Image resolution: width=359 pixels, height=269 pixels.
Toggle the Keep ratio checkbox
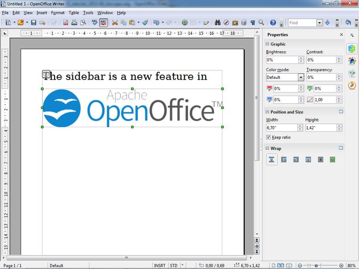268,137
